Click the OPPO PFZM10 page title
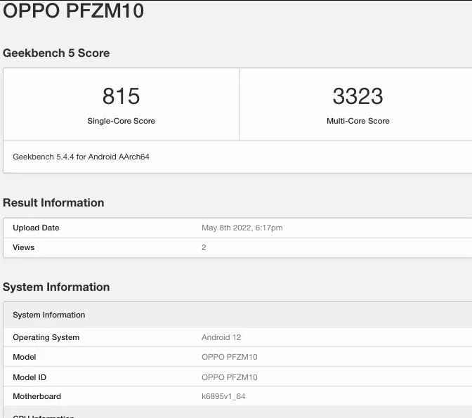This screenshot has width=472, height=418. click(x=73, y=11)
